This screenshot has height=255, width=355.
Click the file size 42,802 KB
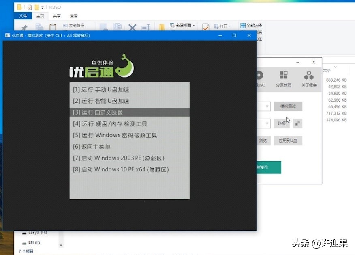click(x=337, y=86)
